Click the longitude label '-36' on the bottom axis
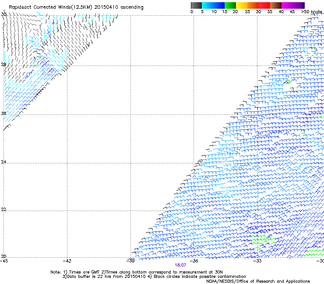Screen dimensions: 324x284 [194, 261]
